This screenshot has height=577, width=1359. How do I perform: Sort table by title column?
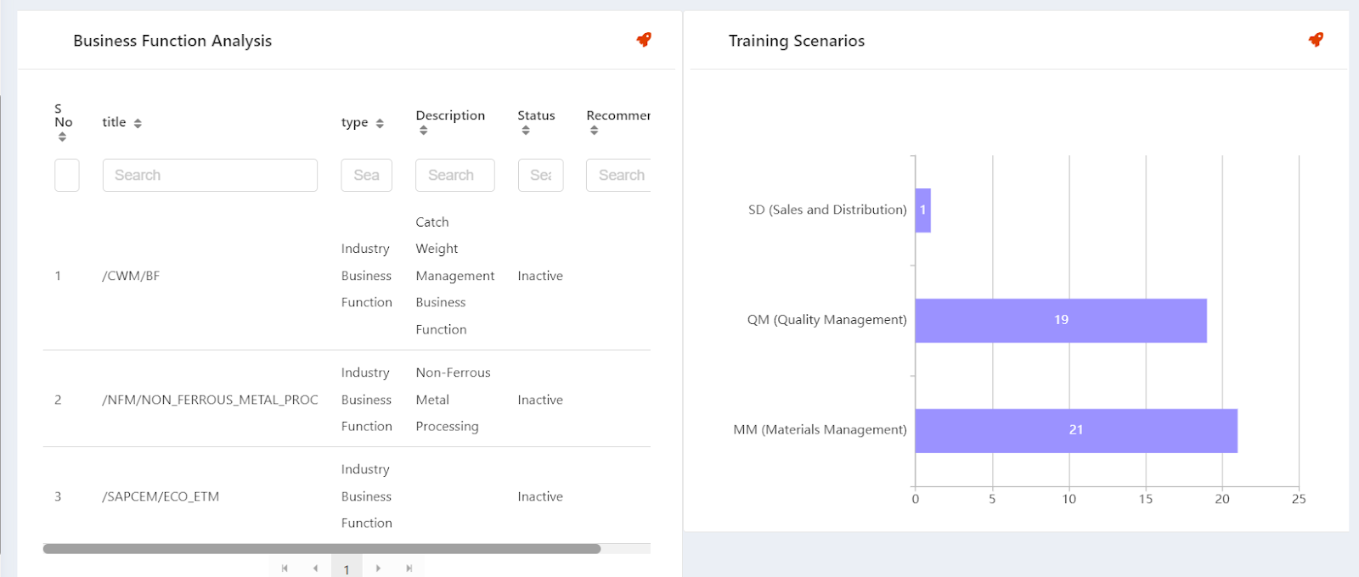[138, 123]
